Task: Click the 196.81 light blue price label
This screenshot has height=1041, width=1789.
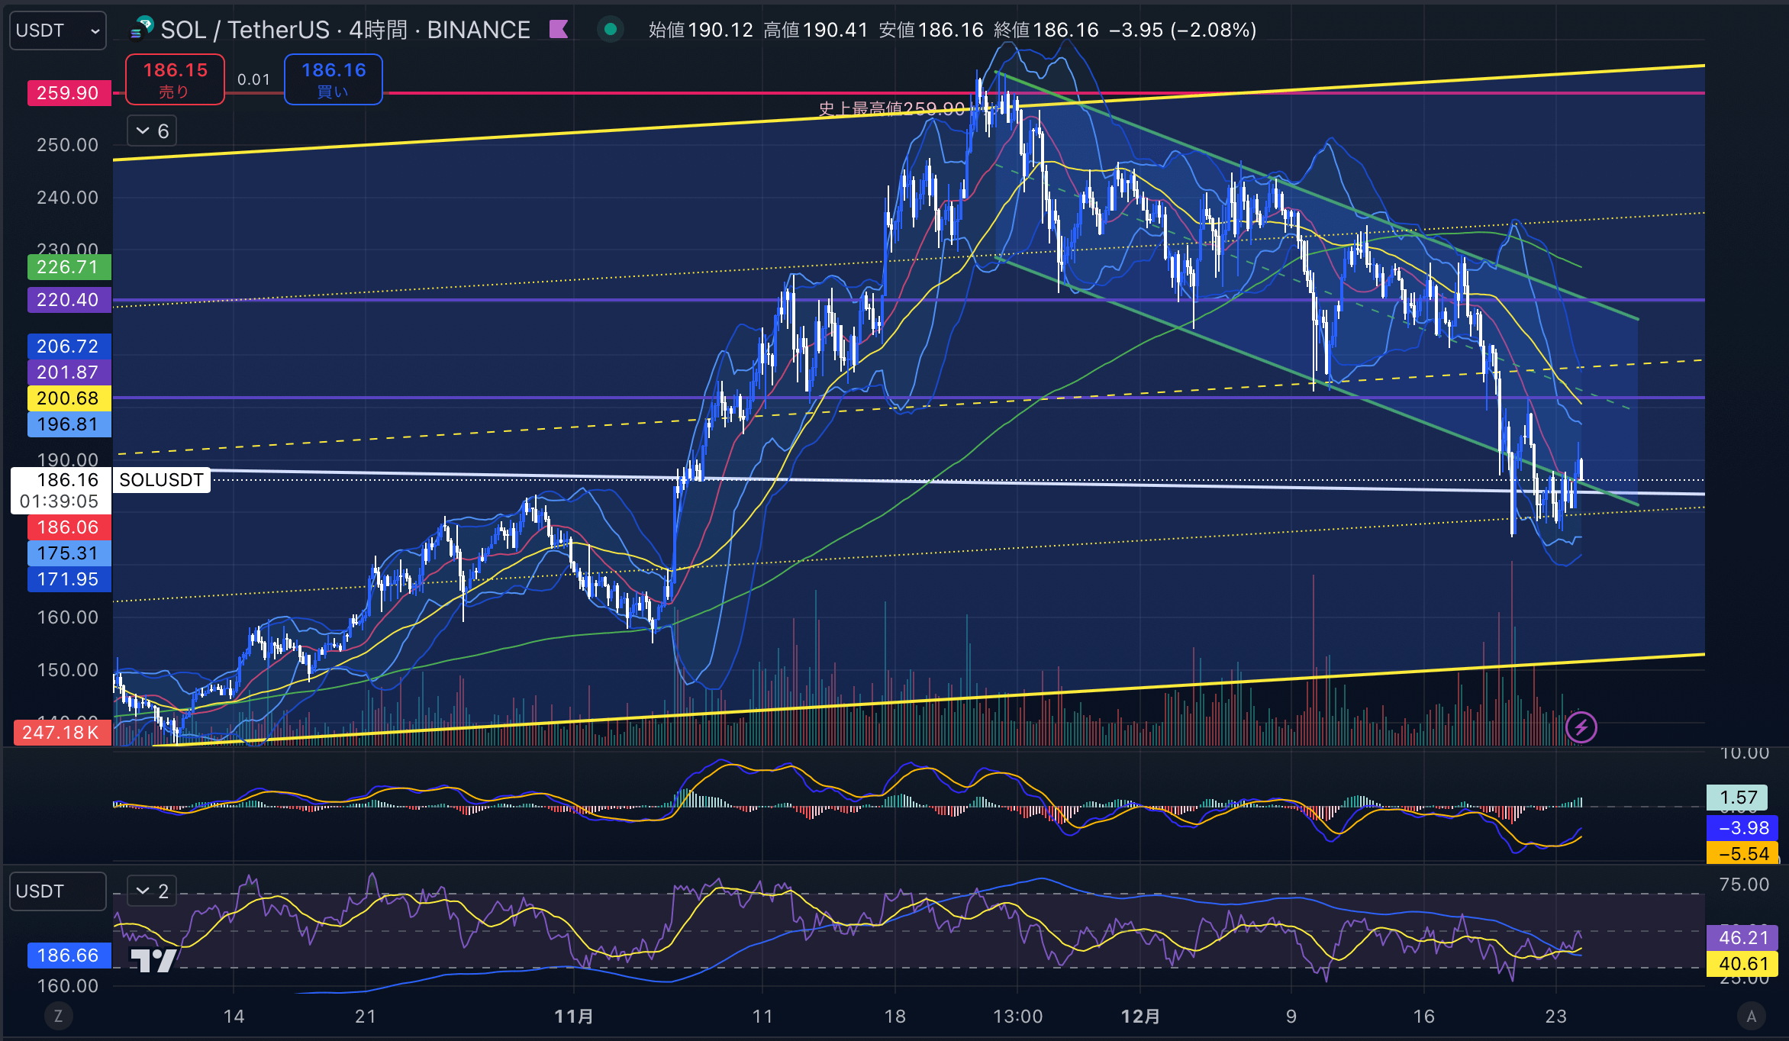Action: click(x=69, y=424)
